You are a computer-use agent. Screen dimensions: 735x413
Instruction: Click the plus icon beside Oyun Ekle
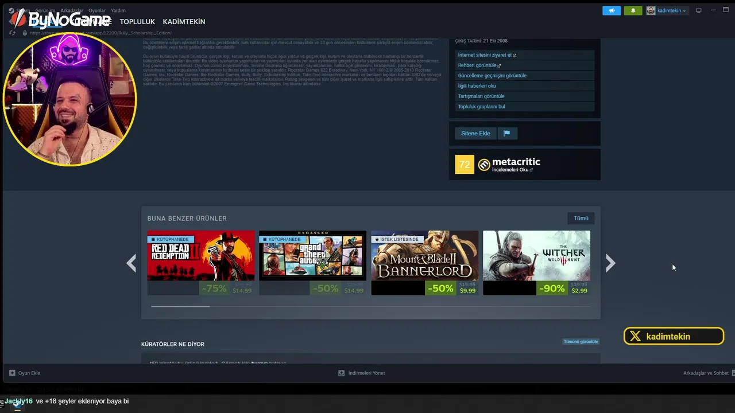(12, 373)
